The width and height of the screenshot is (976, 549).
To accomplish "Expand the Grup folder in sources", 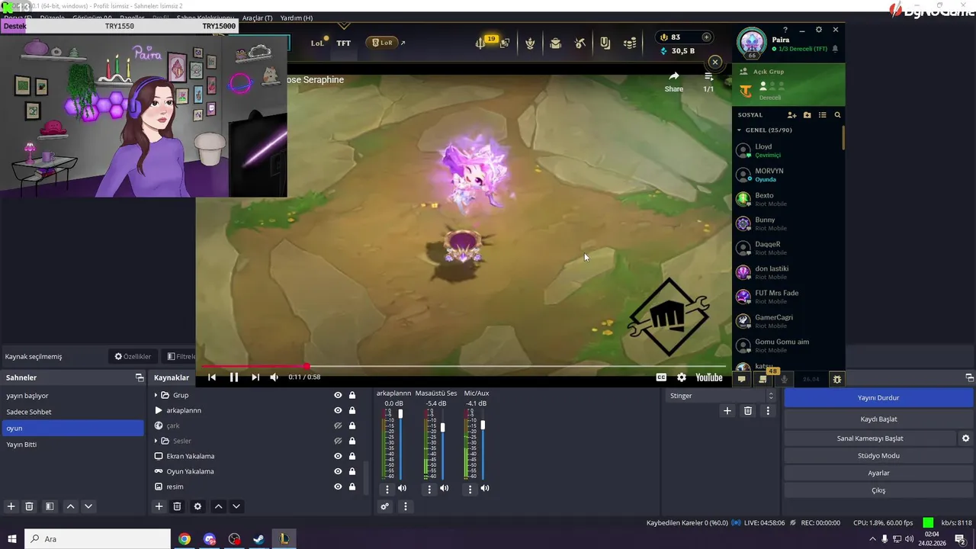I will coord(156,395).
